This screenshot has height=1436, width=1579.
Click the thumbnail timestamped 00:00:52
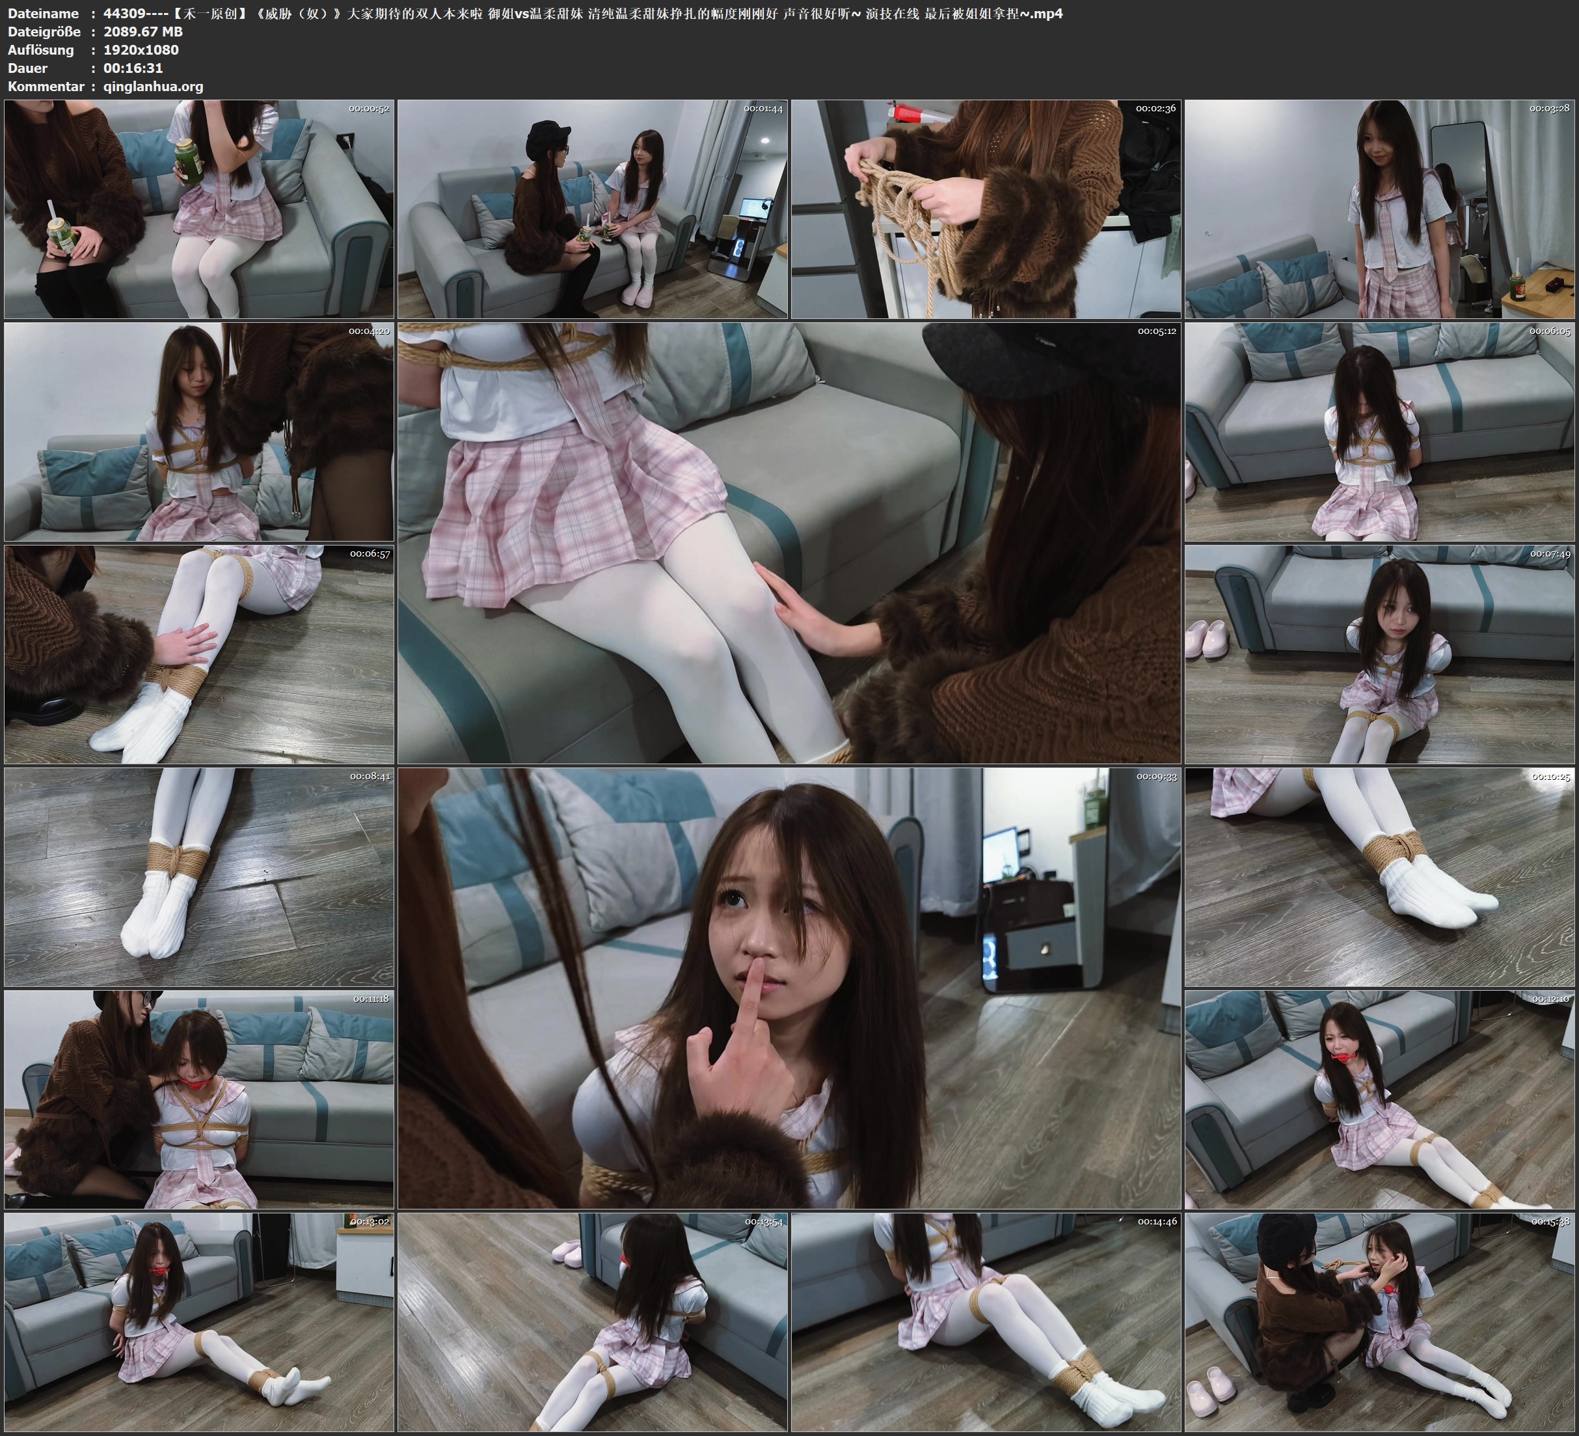tap(199, 208)
